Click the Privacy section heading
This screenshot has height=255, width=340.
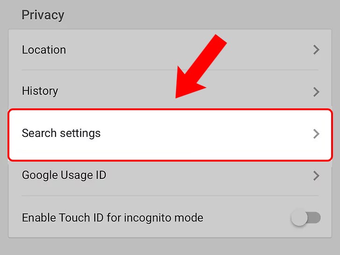pyautogui.click(x=43, y=15)
